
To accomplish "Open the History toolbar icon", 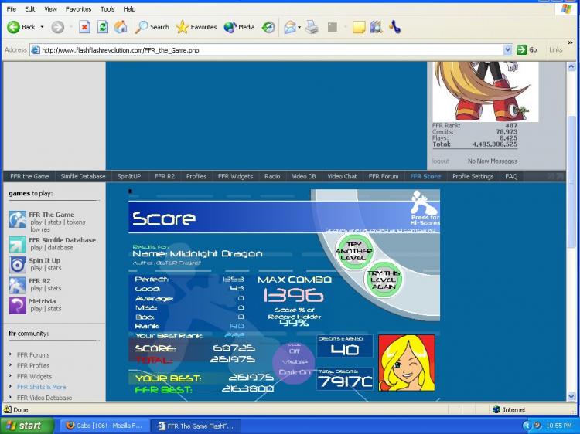I will click(268, 27).
